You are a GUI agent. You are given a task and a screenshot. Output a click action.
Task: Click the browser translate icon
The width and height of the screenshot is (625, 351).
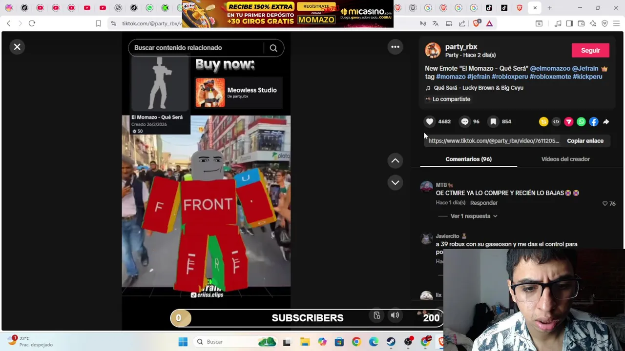(436, 23)
